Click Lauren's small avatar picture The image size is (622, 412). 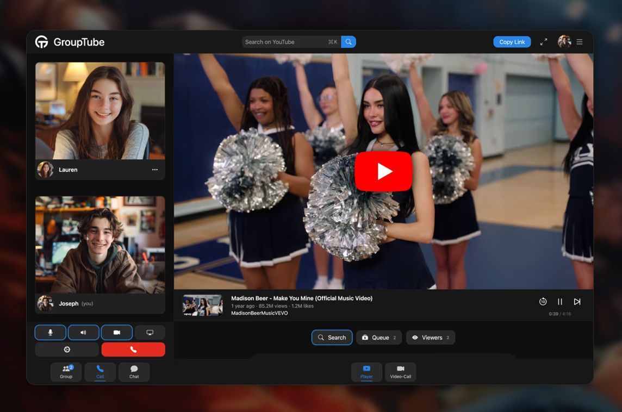point(45,170)
